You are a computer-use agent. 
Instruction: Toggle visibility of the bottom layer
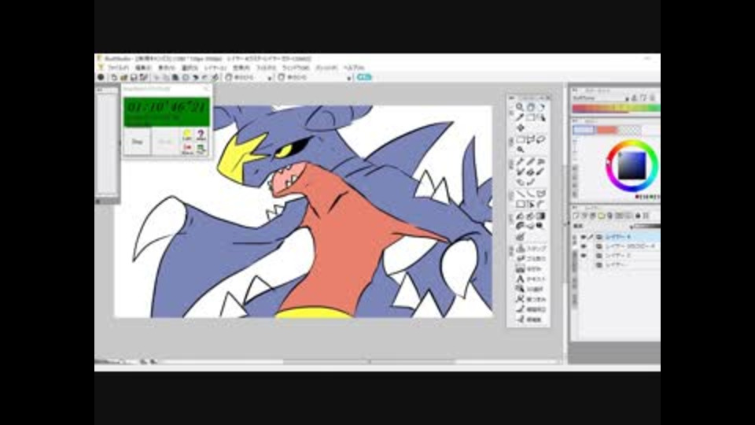pyautogui.click(x=583, y=264)
